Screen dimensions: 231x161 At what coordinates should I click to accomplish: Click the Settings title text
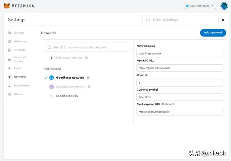(x=17, y=19)
